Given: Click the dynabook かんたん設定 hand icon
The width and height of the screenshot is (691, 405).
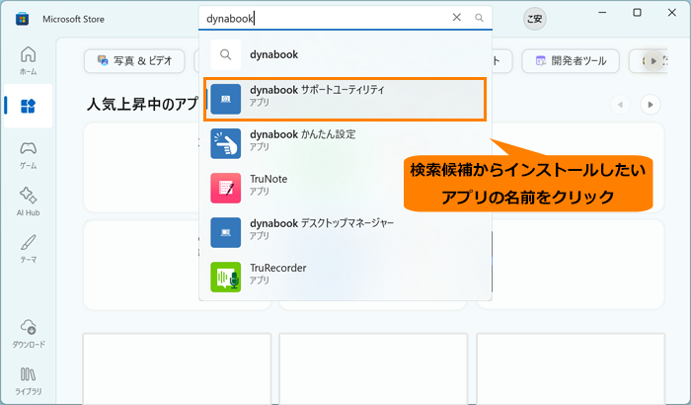Looking at the screenshot, I should coord(226,143).
